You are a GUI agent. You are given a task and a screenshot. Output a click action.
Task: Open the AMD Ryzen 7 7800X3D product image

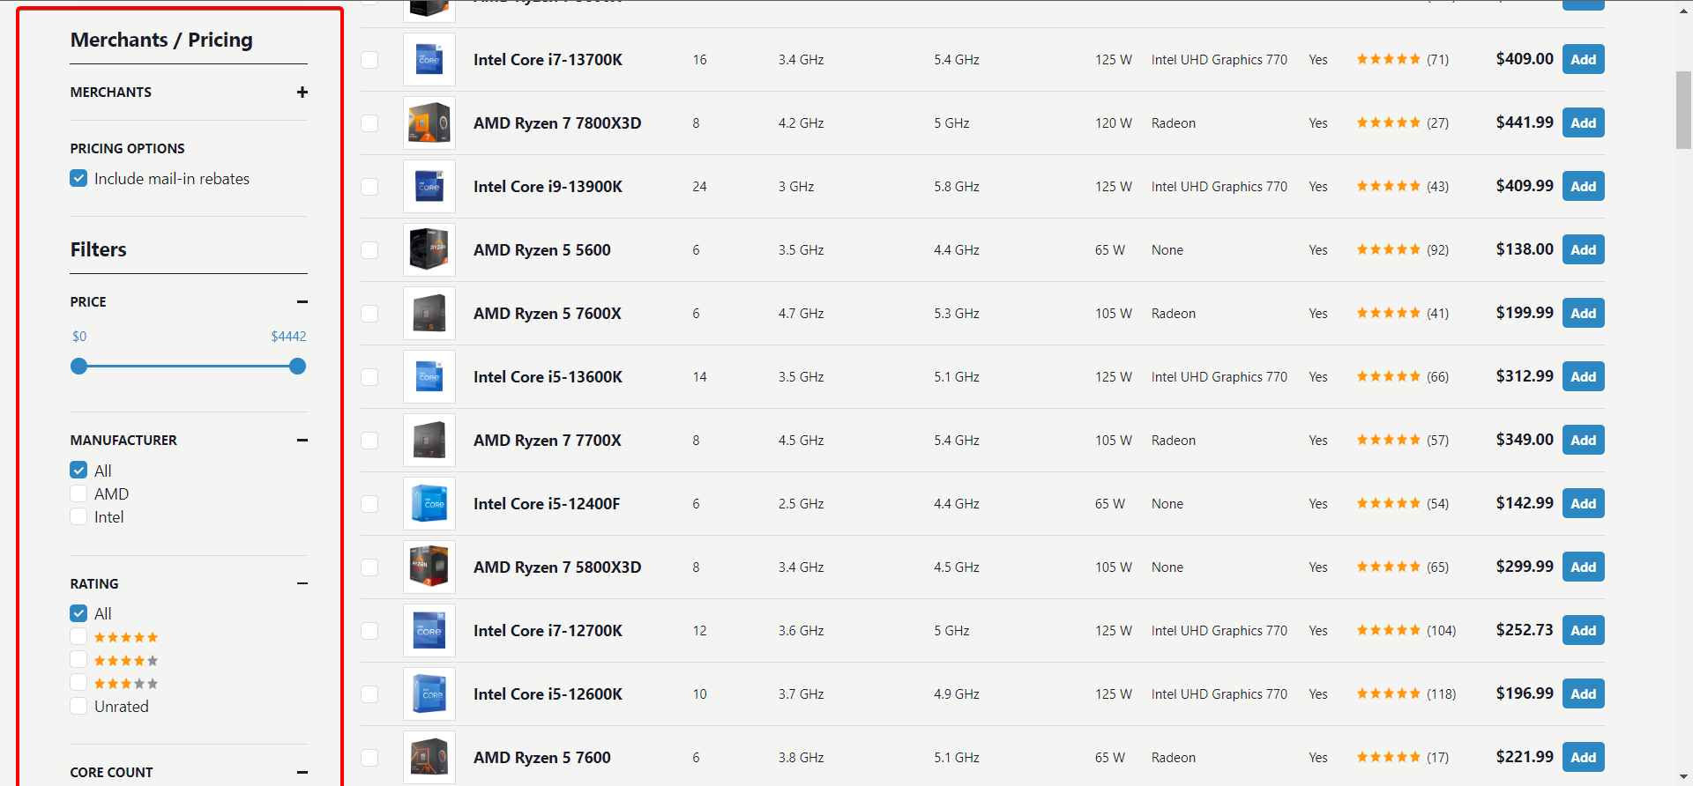[429, 123]
